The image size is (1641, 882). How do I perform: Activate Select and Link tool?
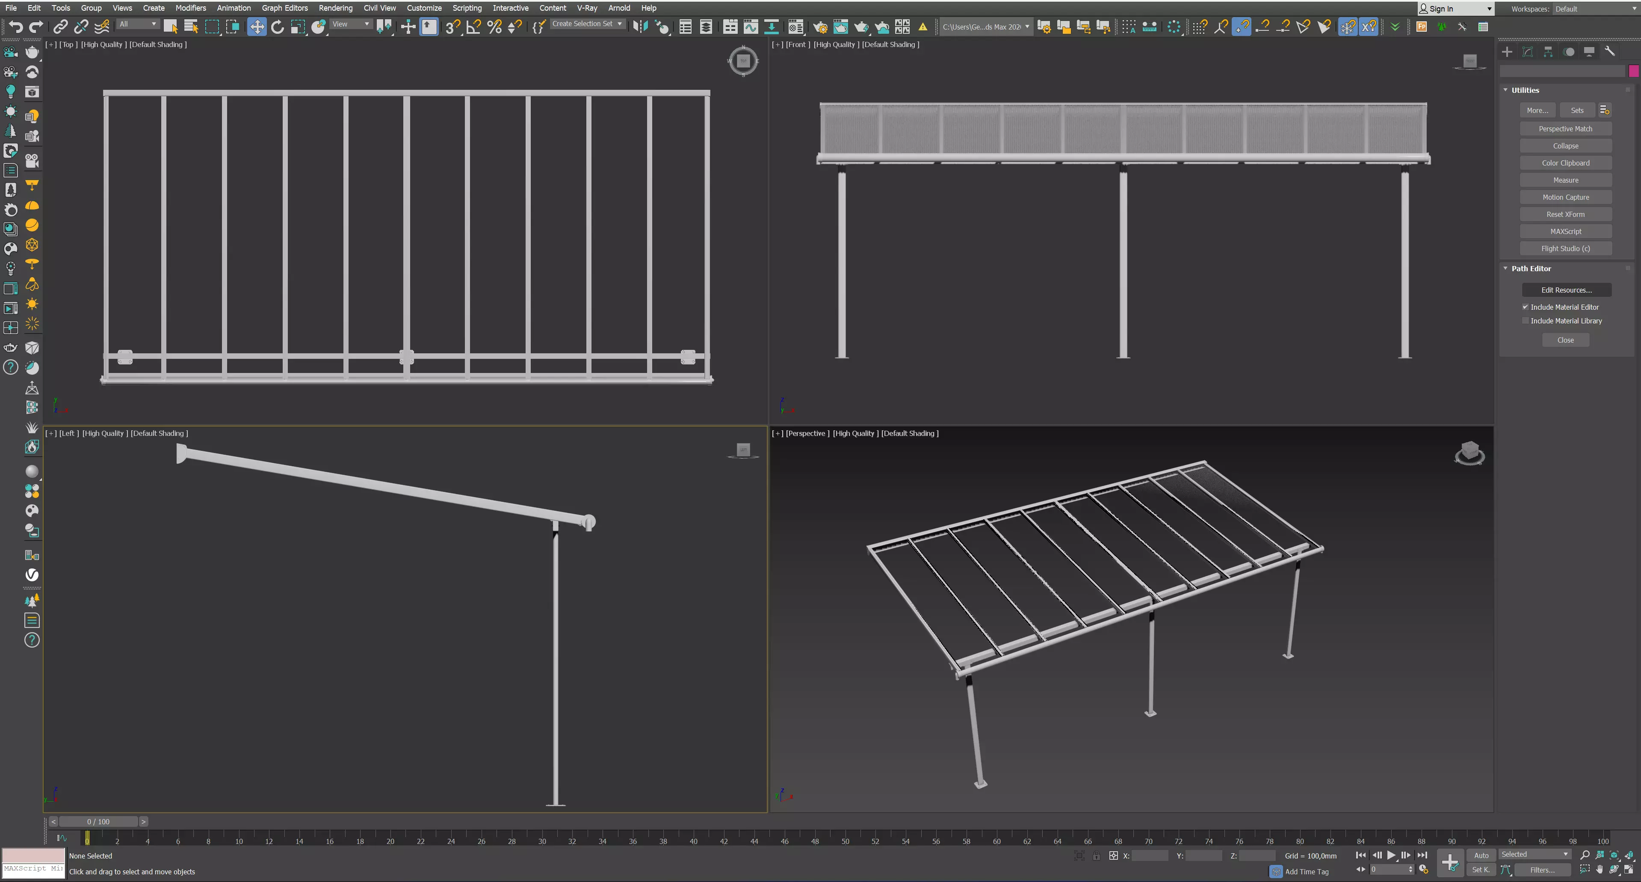[61, 27]
